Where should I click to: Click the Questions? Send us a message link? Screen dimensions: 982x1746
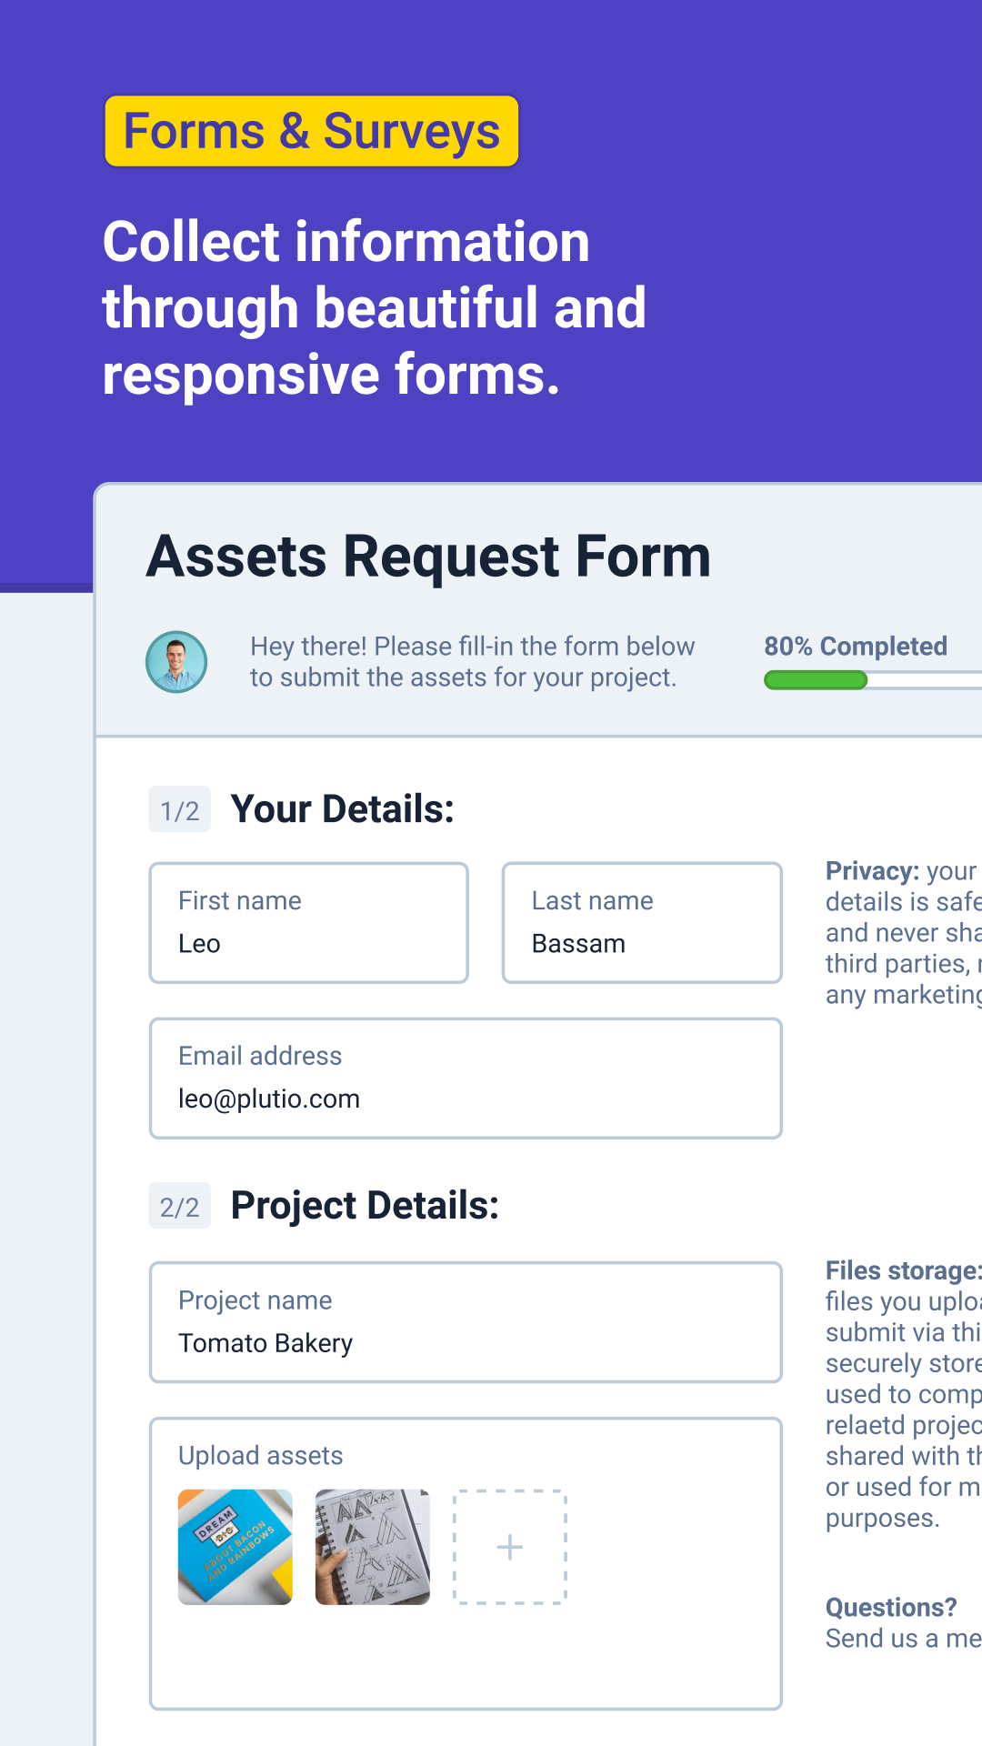[904, 1623]
